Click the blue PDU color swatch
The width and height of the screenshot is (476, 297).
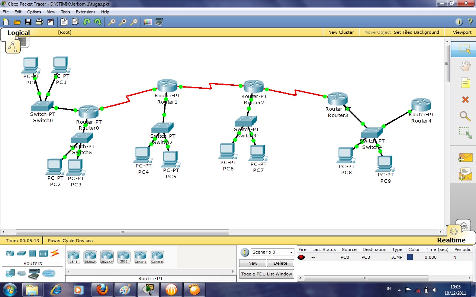(410, 257)
